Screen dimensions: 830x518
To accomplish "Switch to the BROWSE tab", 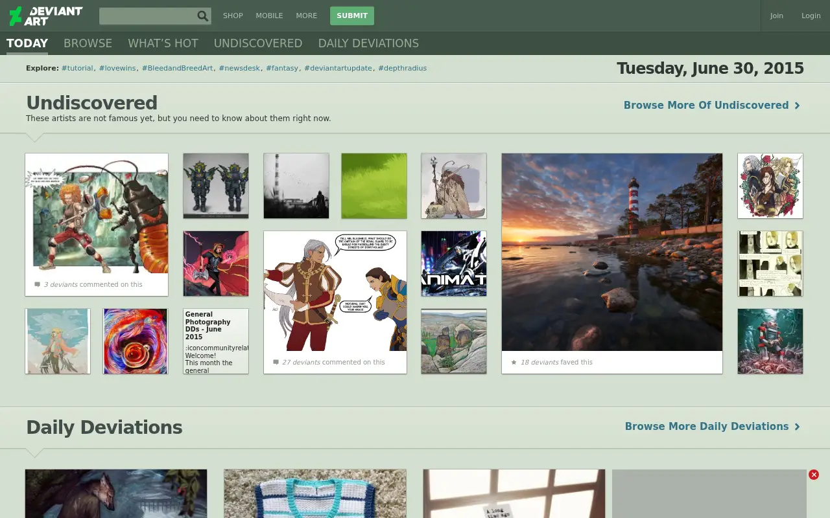I will tap(88, 43).
